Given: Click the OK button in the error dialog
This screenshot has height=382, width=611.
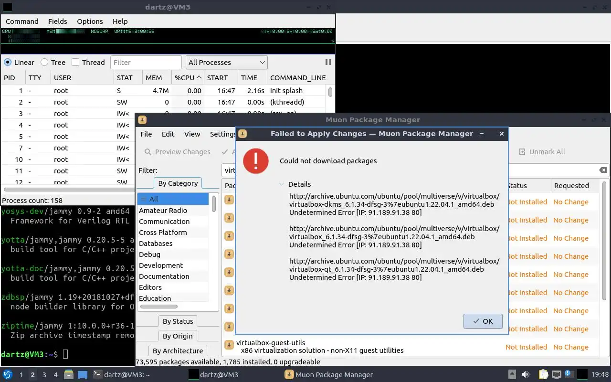Looking at the screenshot, I should 483,321.
